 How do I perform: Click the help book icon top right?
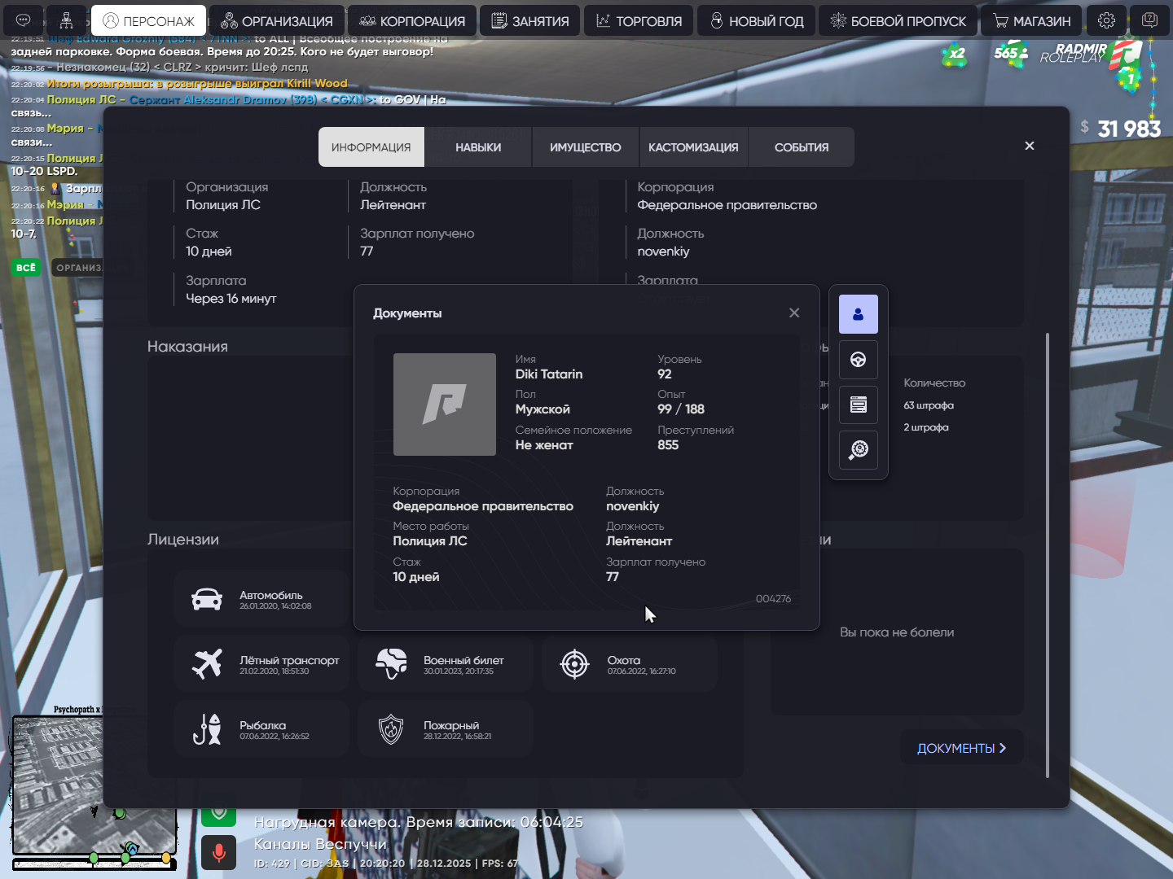click(x=1149, y=20)
